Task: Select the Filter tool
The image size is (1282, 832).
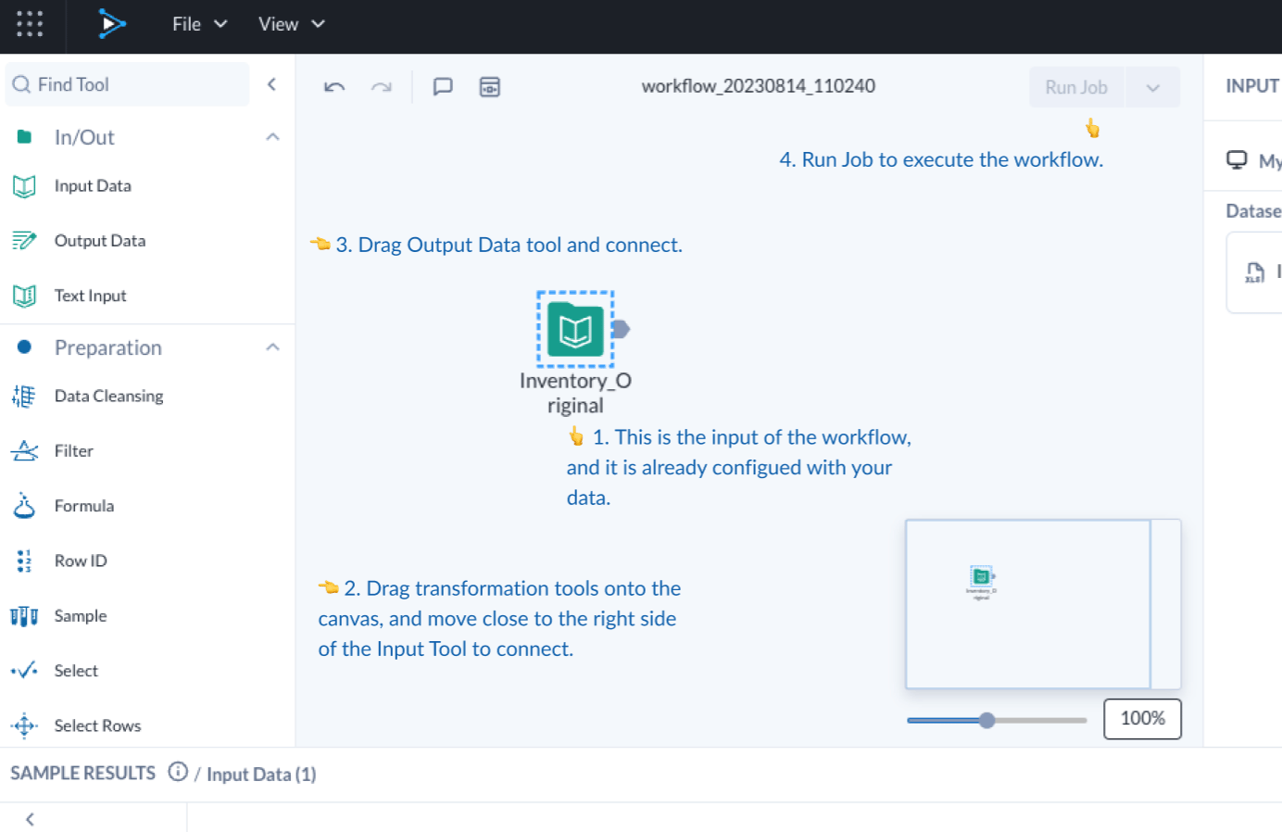Action: [x=73, y=451]
